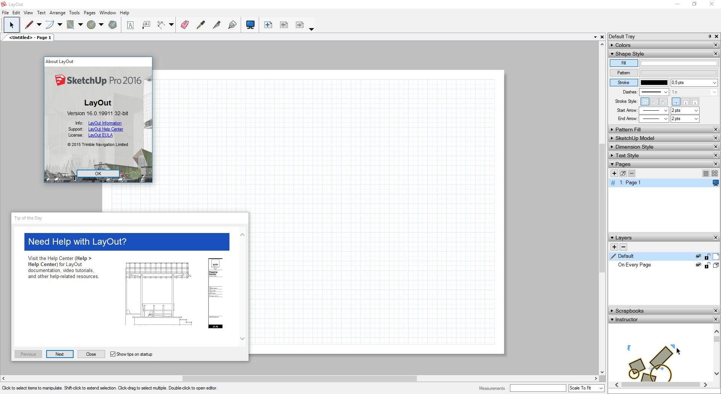
Task: Click the Add Page toolbar icon
Action: 268,25
